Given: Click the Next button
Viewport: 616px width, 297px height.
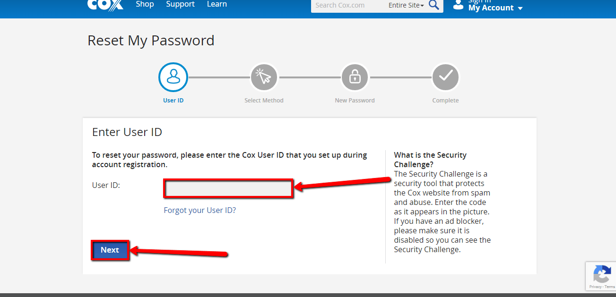Looking at the screenshot, I should pos(110,250).
